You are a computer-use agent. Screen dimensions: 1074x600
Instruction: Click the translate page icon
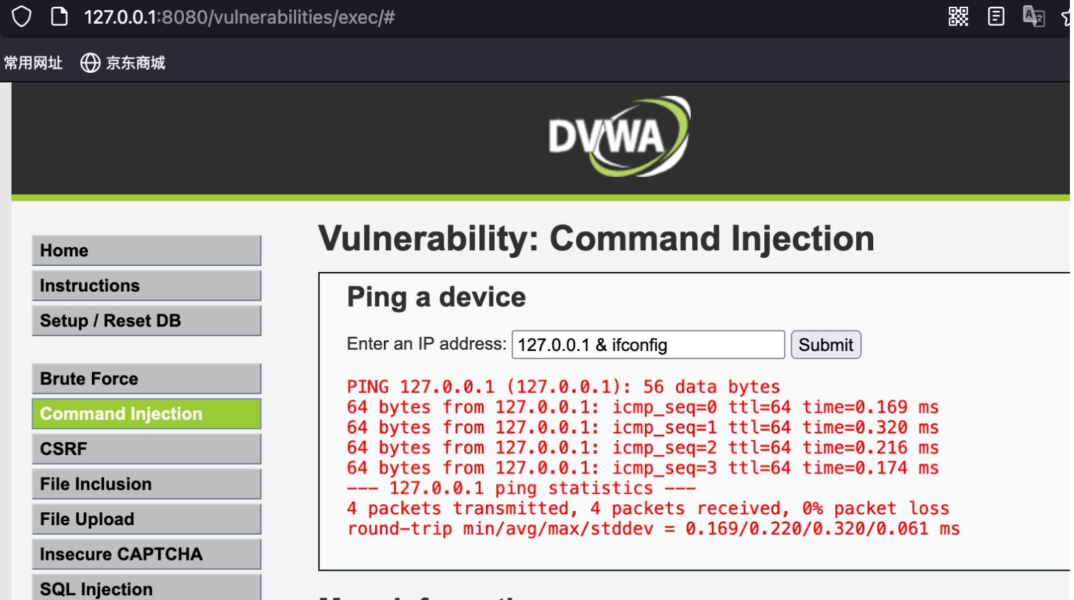(x=1034, y=16)
